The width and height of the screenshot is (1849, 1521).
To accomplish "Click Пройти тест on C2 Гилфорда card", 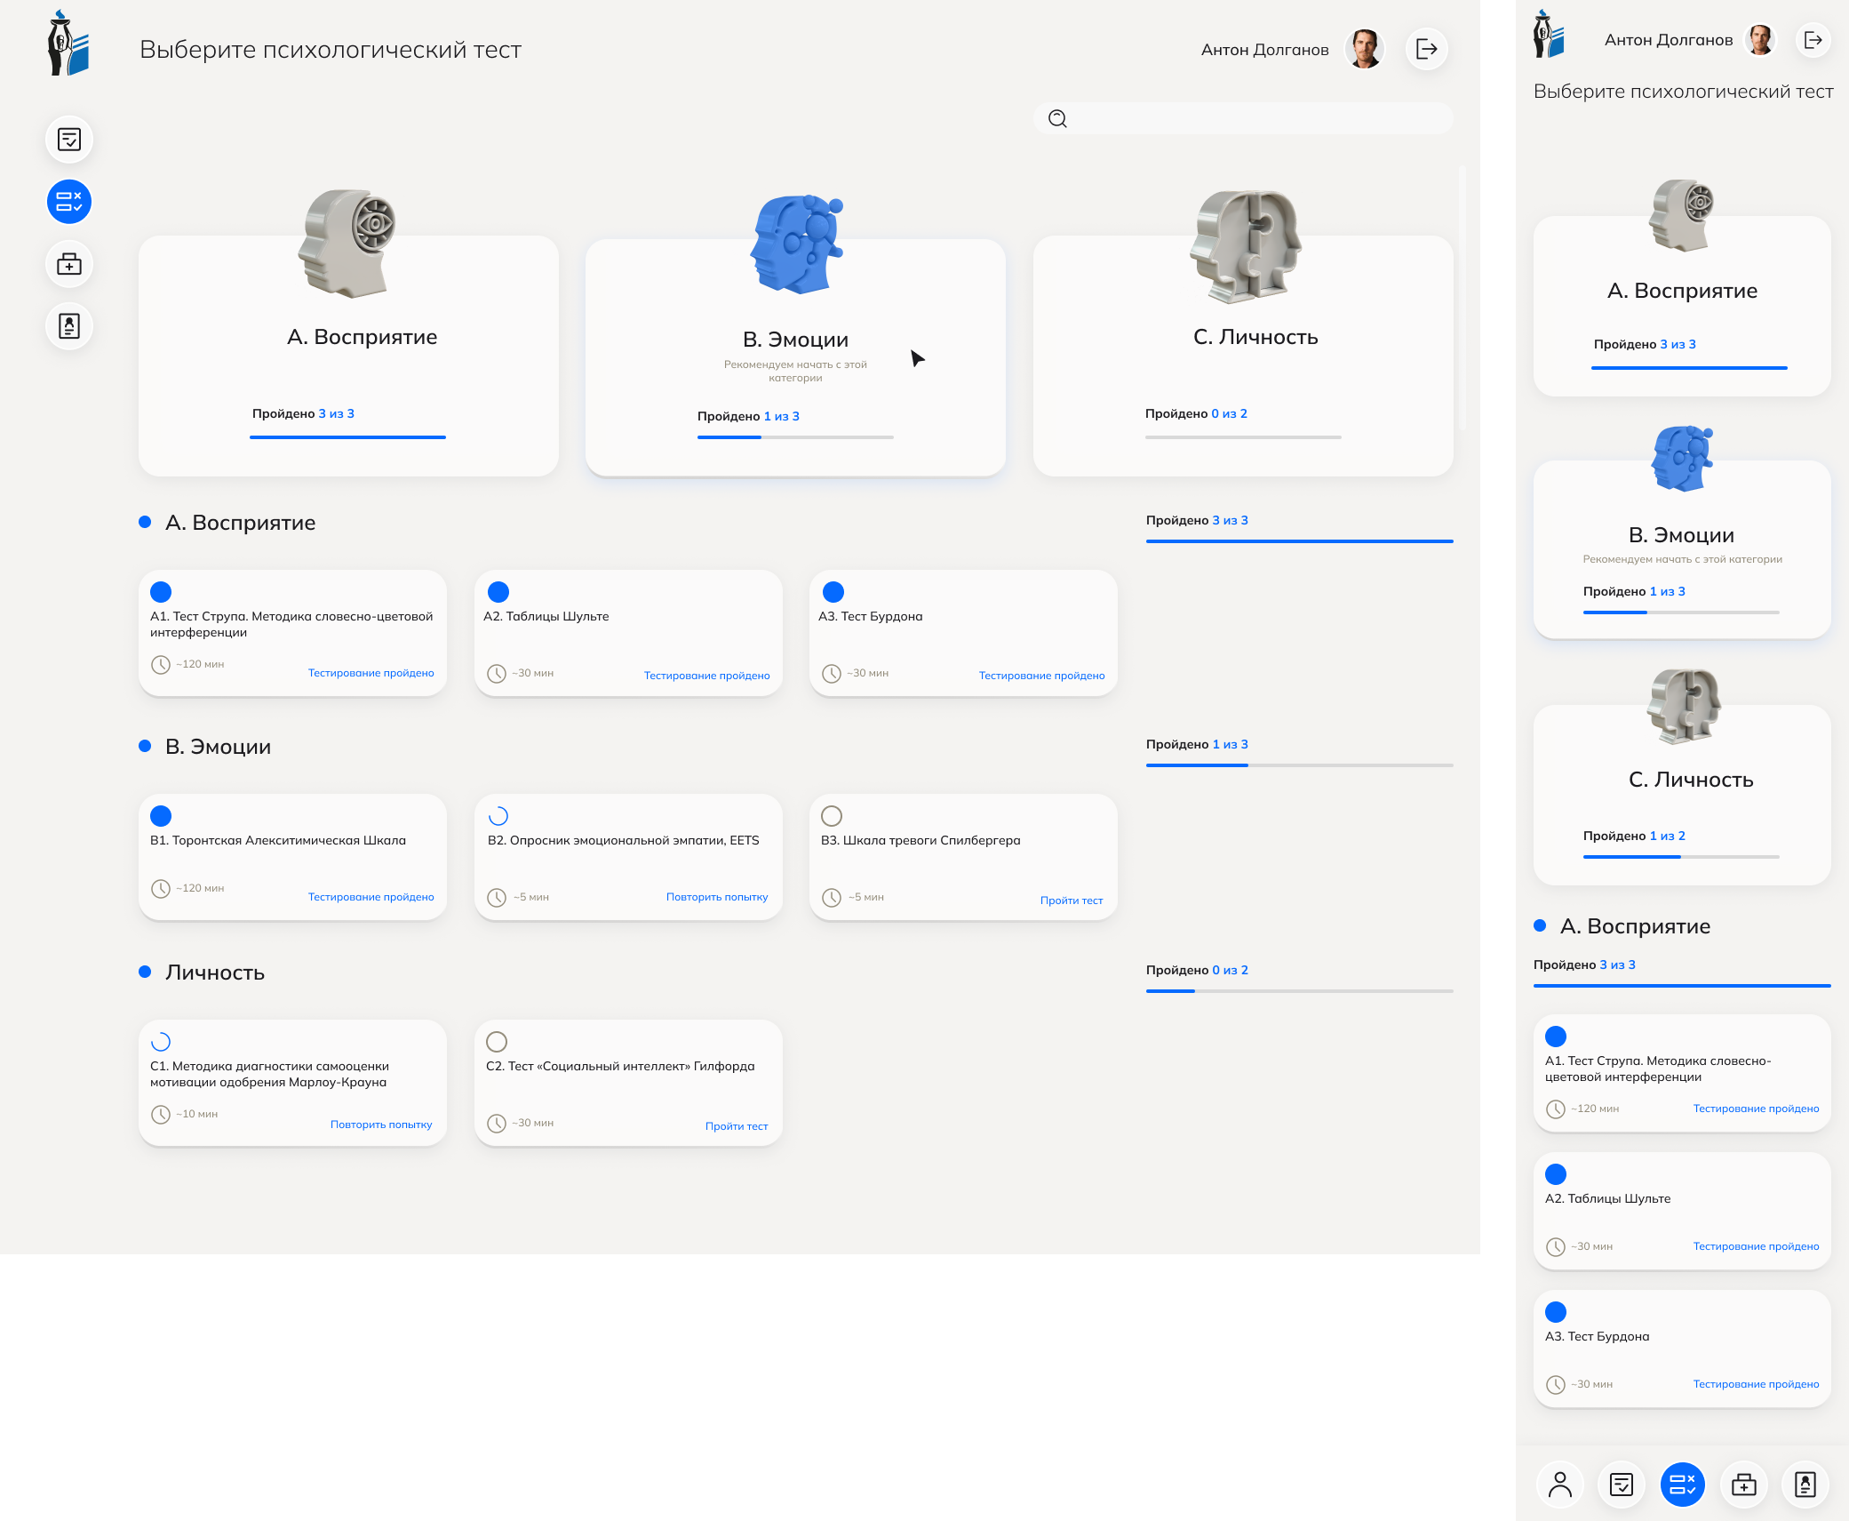I will (x=736, y=1126).
